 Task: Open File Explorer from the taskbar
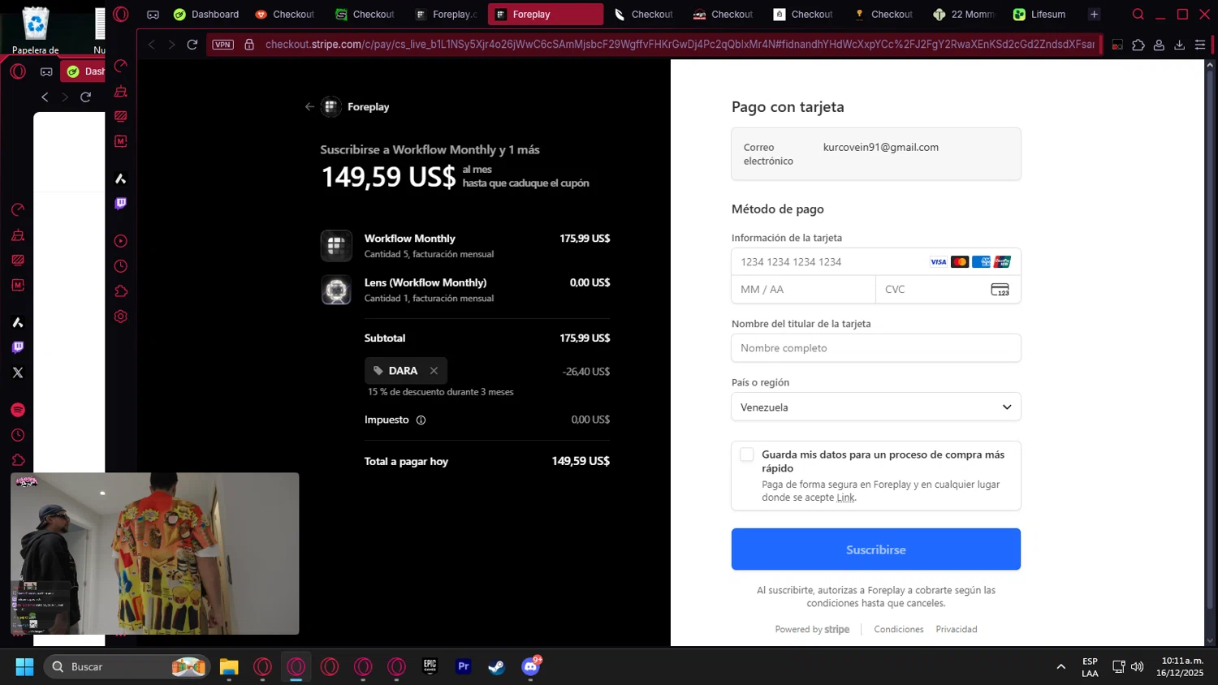pos(229,666)
